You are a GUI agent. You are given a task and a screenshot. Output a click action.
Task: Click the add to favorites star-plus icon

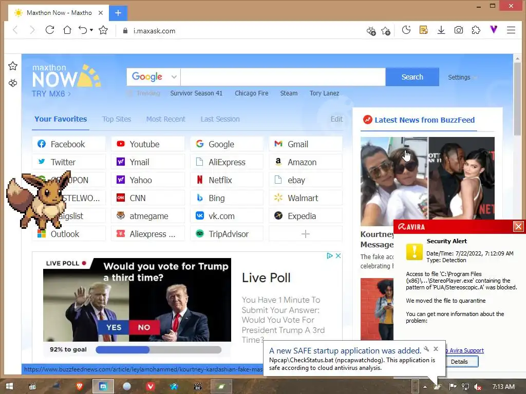[386, 31]
